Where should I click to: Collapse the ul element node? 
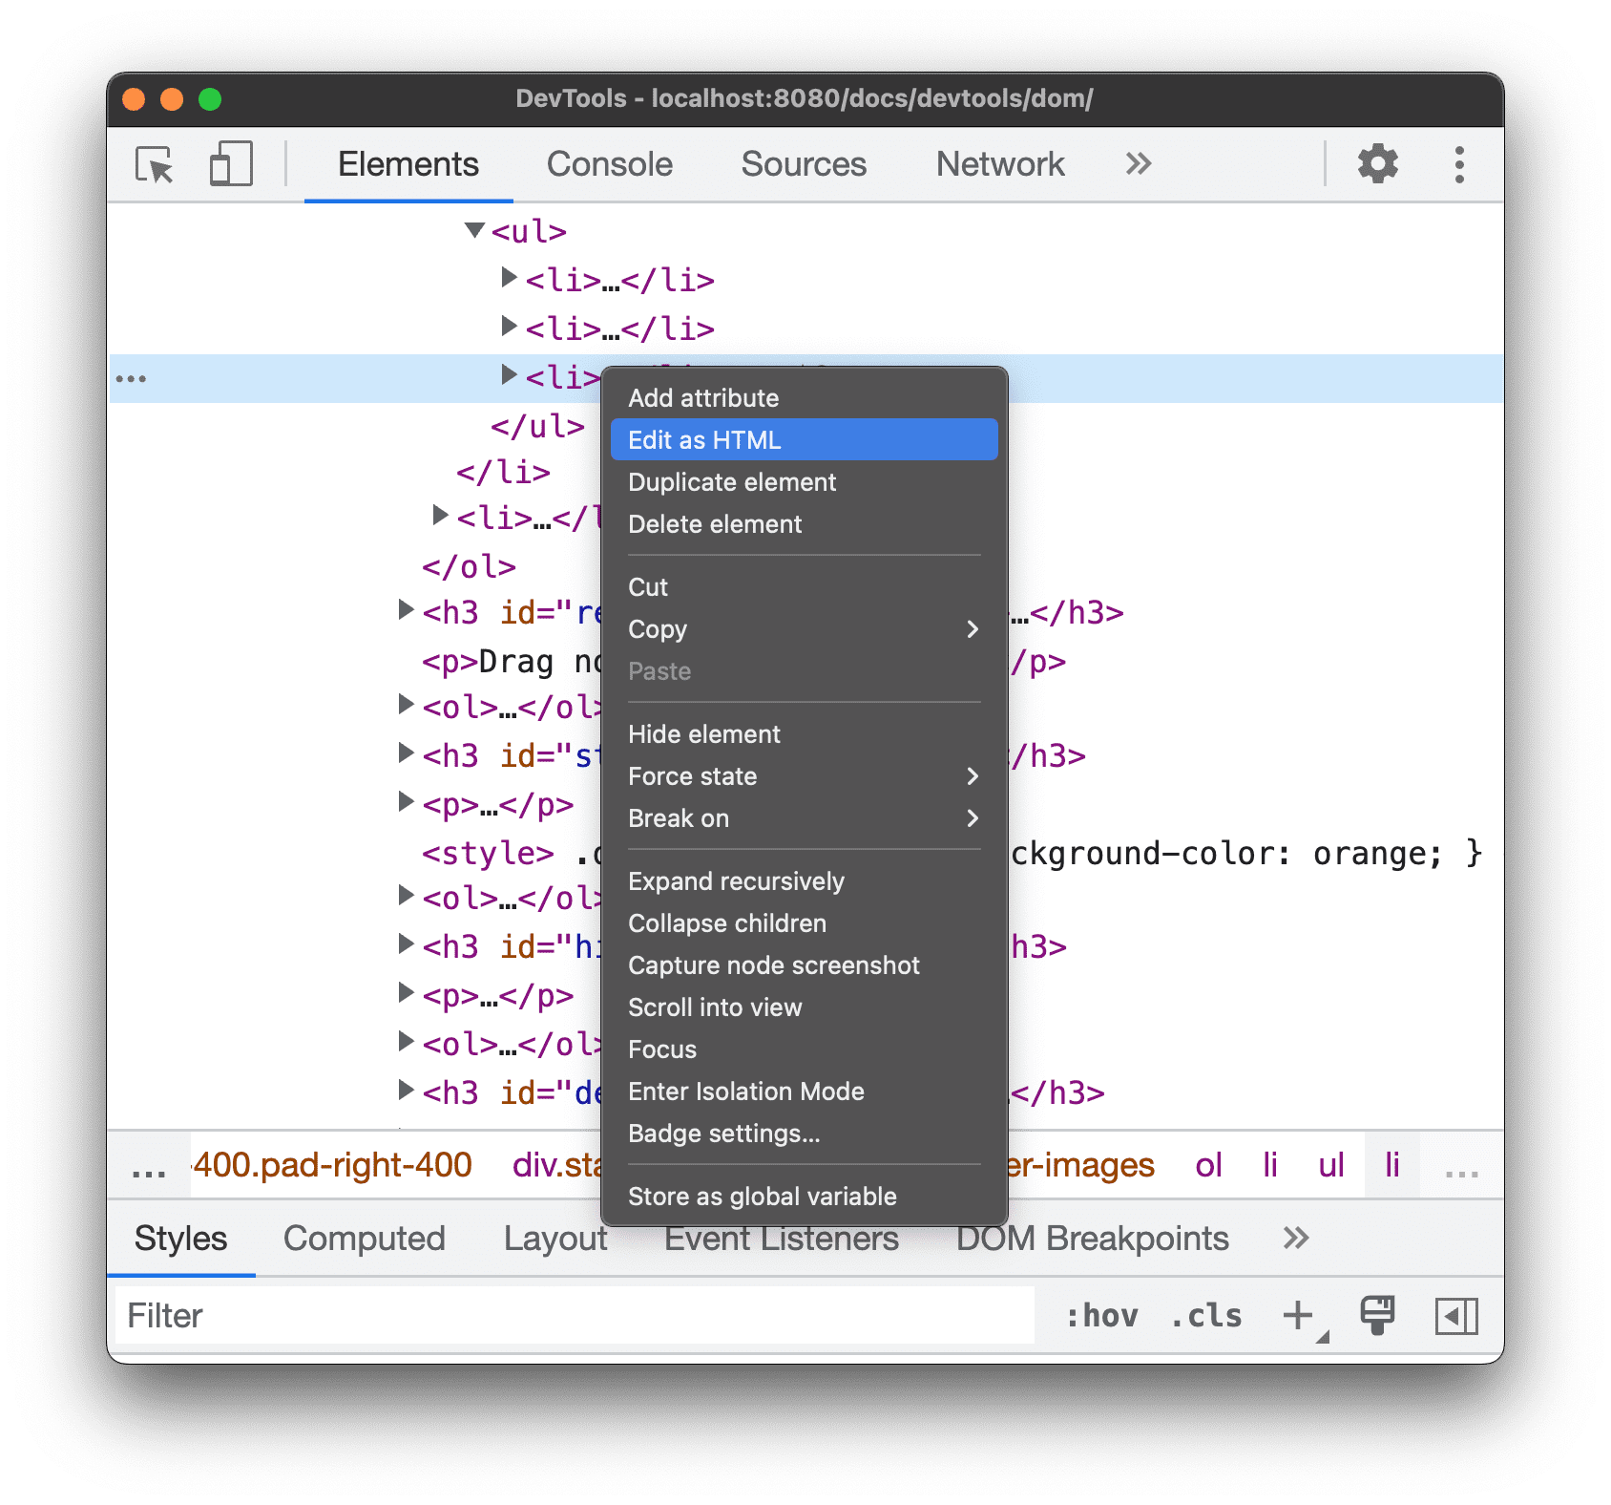(x=474, y=230)
